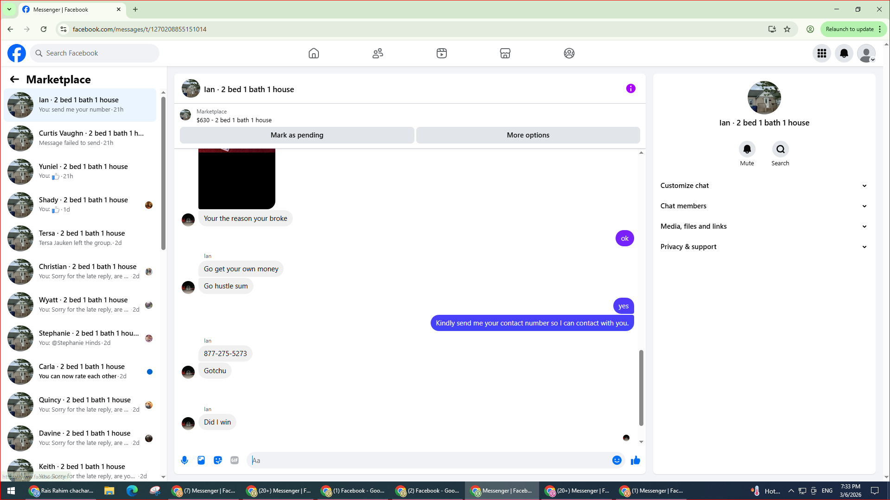This screenshot has height=500, width=890.
Task: Click Mark as pending button
Action: tap(297, 135)
